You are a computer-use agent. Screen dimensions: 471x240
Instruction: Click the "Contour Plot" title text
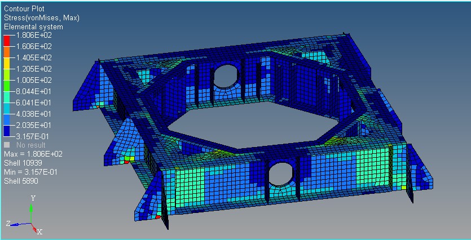point(24,9)
